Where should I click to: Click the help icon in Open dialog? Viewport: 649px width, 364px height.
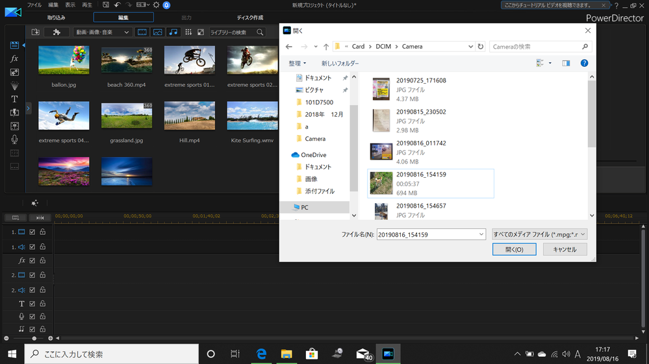point(584,63)
